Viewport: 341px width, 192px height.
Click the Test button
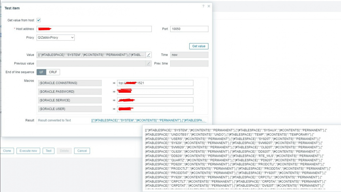pyautogui.click(x=49, y=151)
